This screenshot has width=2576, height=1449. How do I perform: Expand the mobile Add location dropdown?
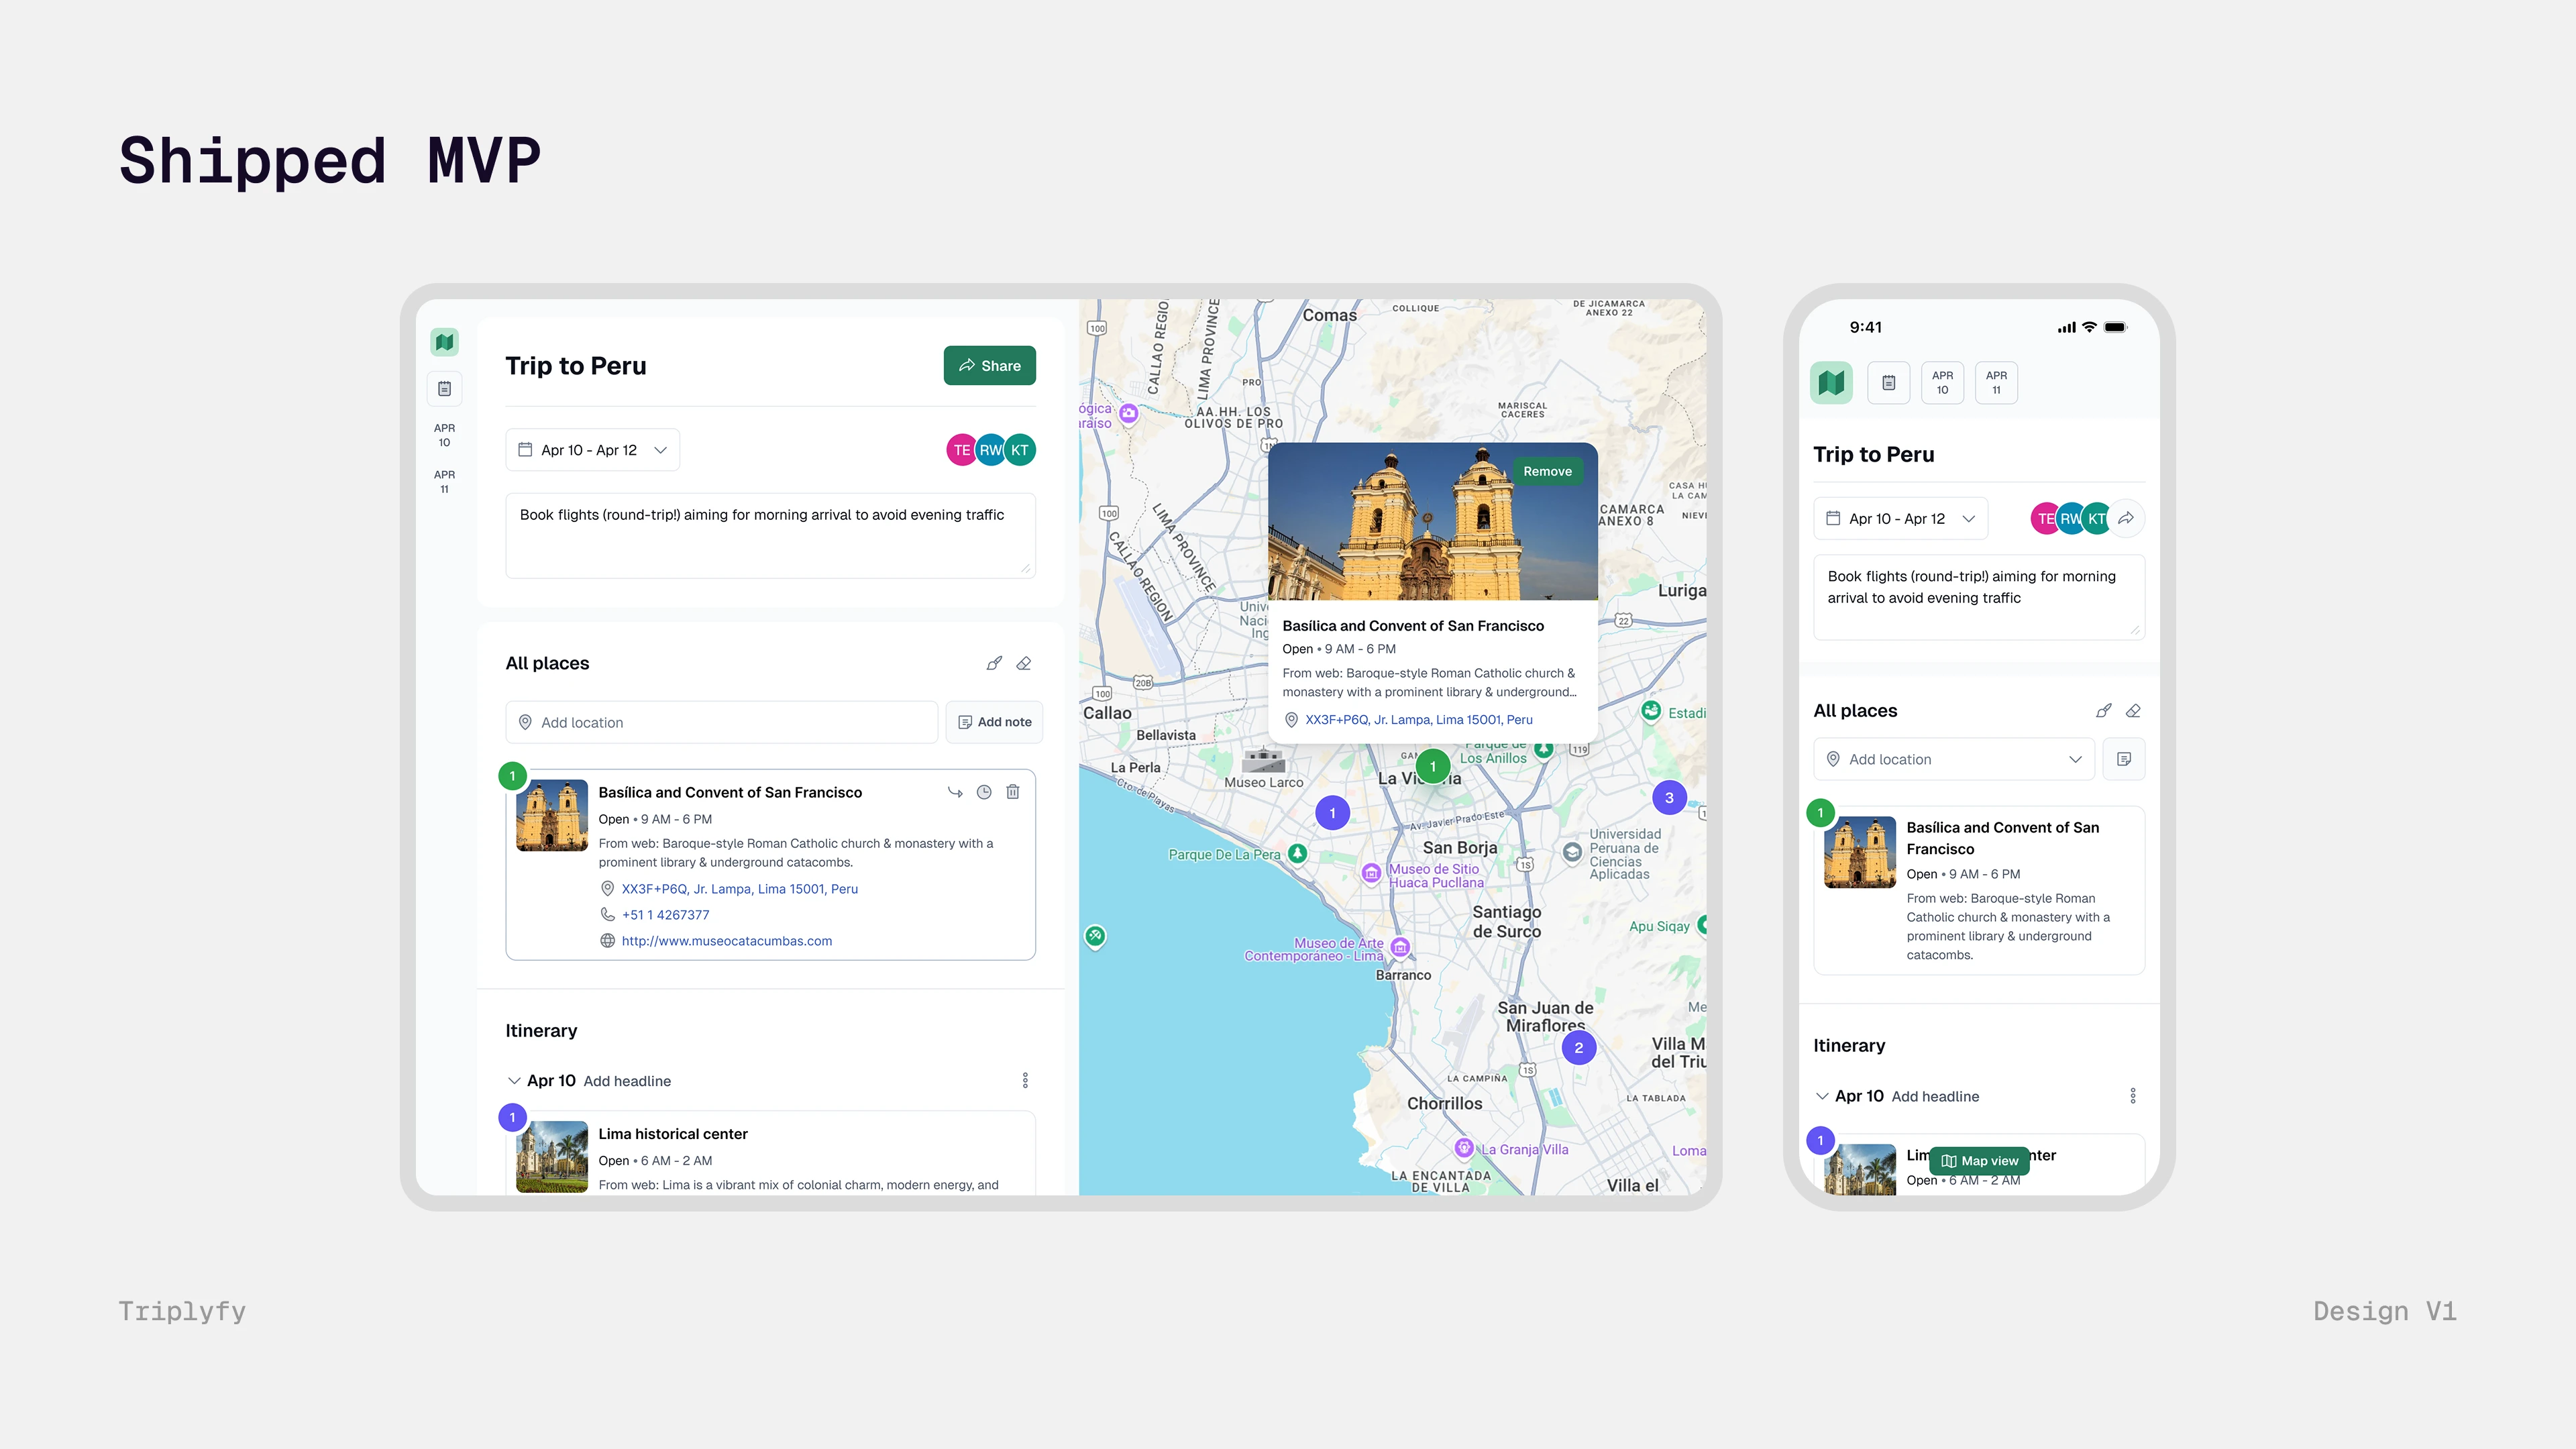[x=2075, y=759]
